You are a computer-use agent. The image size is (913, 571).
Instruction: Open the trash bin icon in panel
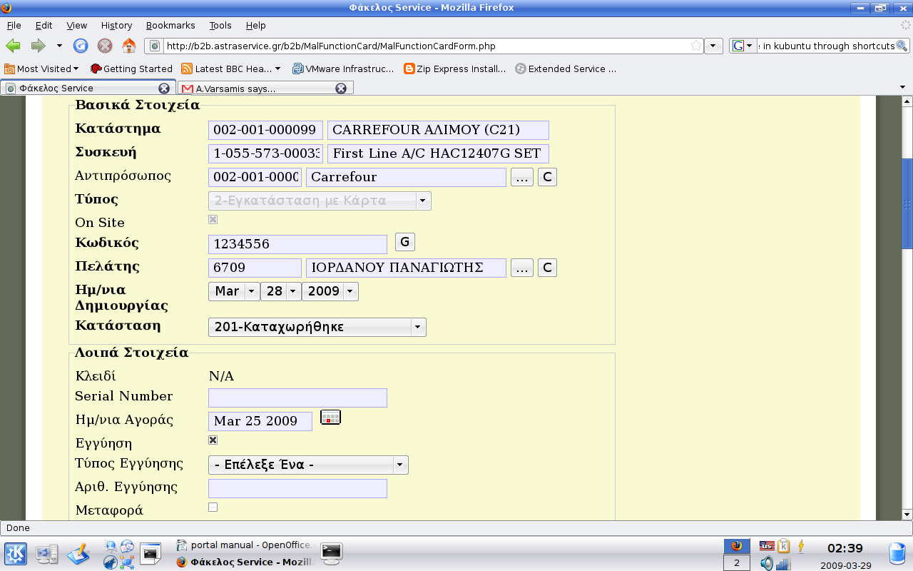pos(897,555)
